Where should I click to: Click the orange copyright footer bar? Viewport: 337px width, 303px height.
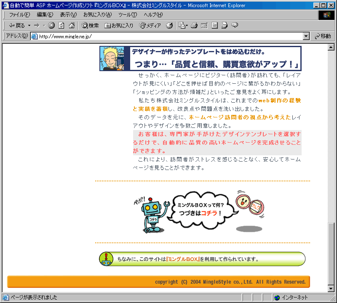click(158, 282)
